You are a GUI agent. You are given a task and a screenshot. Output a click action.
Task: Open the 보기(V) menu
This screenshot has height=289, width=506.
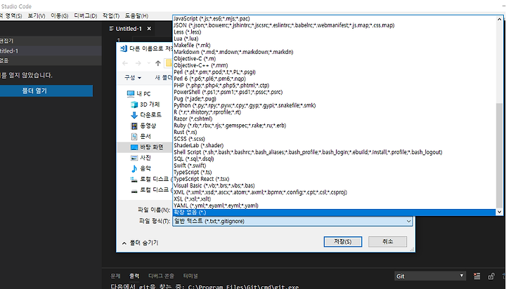click(36, 16)
